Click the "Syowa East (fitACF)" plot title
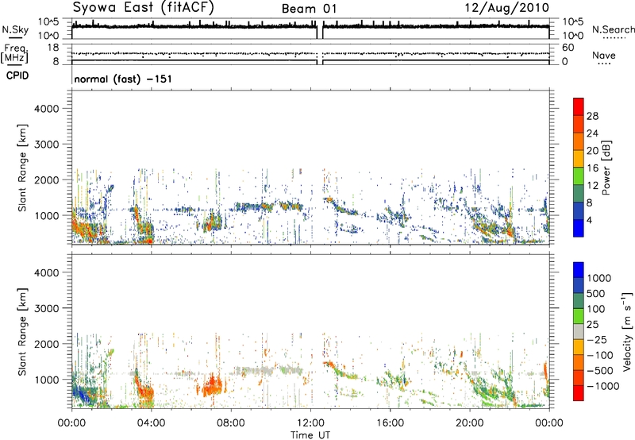Image resolution: width=635 pixels, height=440 pixels. click(144, 7)
